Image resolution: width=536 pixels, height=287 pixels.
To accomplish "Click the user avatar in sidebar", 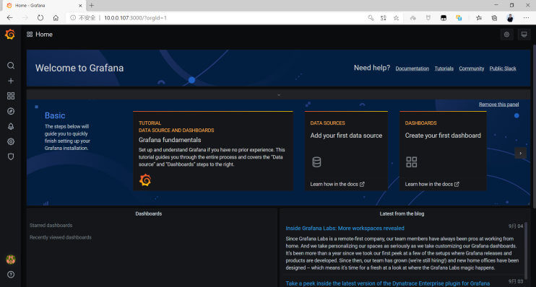I will point(11,260).
